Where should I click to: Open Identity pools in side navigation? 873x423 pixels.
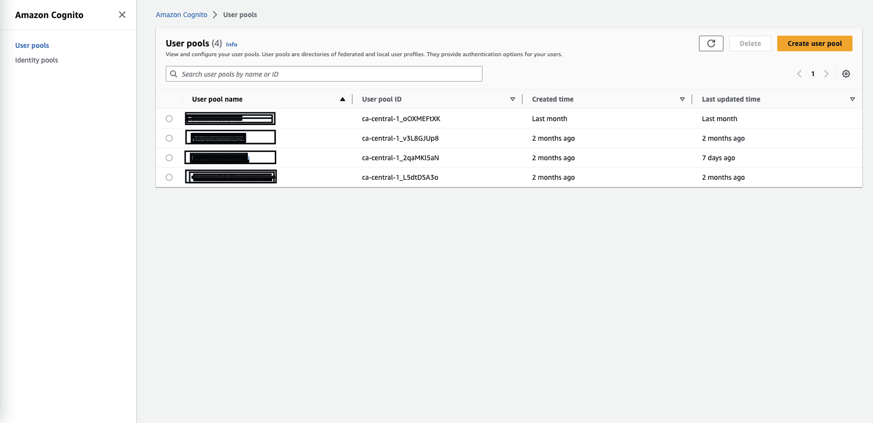point(37,60)
